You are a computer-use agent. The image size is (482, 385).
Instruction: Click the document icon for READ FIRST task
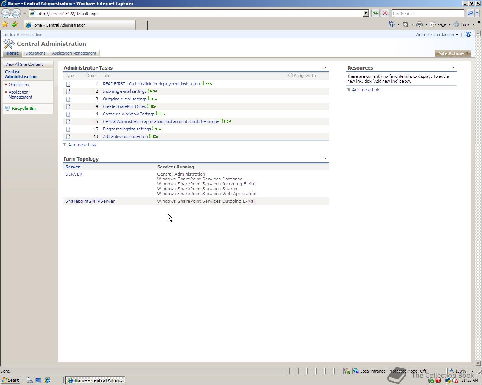coord(69,84)
